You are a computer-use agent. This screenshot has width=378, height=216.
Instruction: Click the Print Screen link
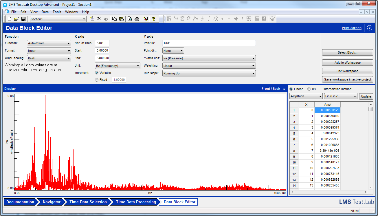click(x=351, y=28)
